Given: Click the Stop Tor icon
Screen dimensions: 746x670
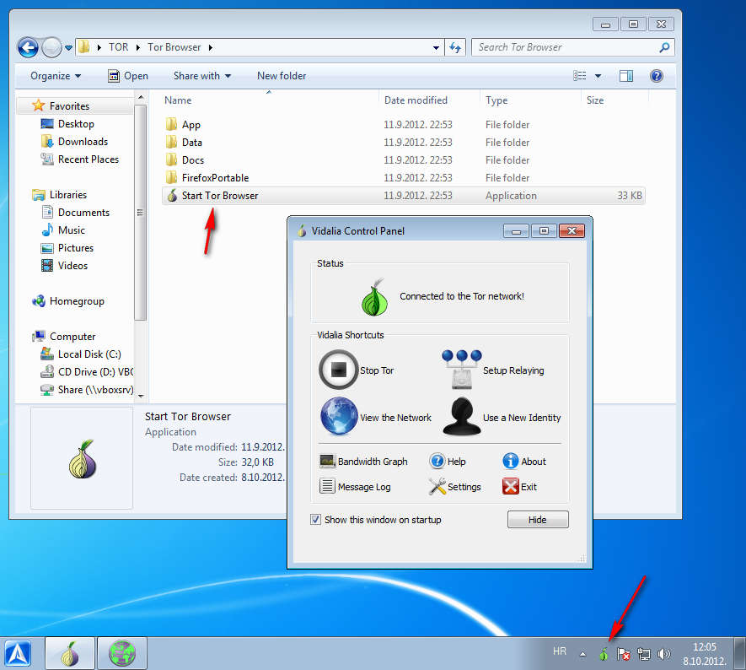Looking at the screenshot, I should [338, 370].
